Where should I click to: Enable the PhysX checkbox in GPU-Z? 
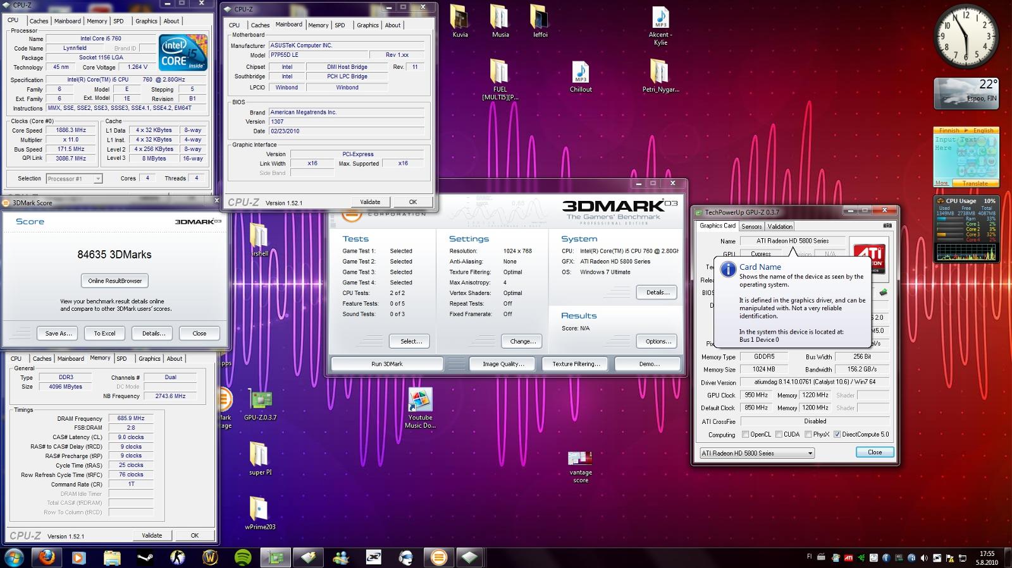tap(808, 434)
